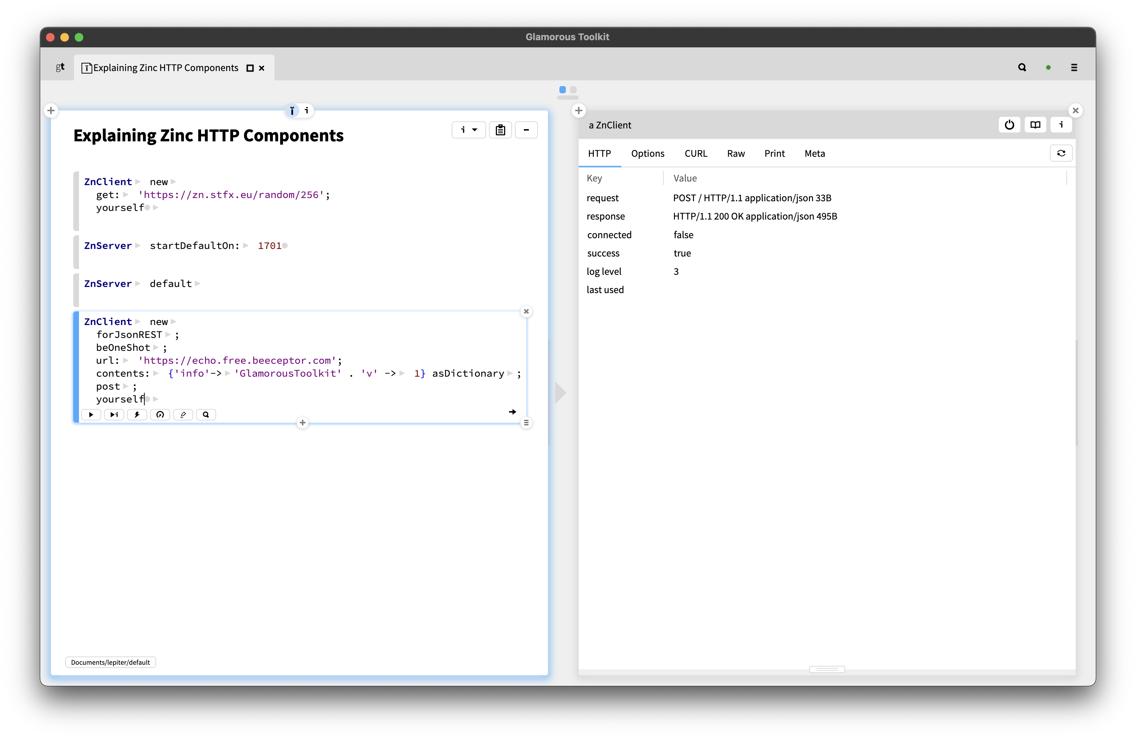Viewport: 1136px width, 739px height.
Task: Refresh the ZnClient HTTP view
Action: tap(1061, 153)
